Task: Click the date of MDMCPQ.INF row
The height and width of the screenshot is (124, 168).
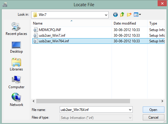Action: tap(127, 30)
